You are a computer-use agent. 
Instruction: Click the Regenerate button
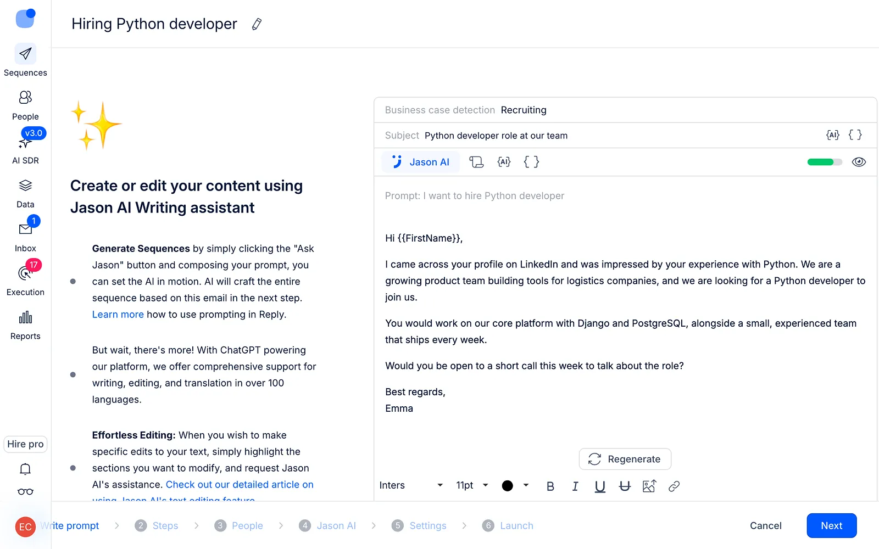625,459
